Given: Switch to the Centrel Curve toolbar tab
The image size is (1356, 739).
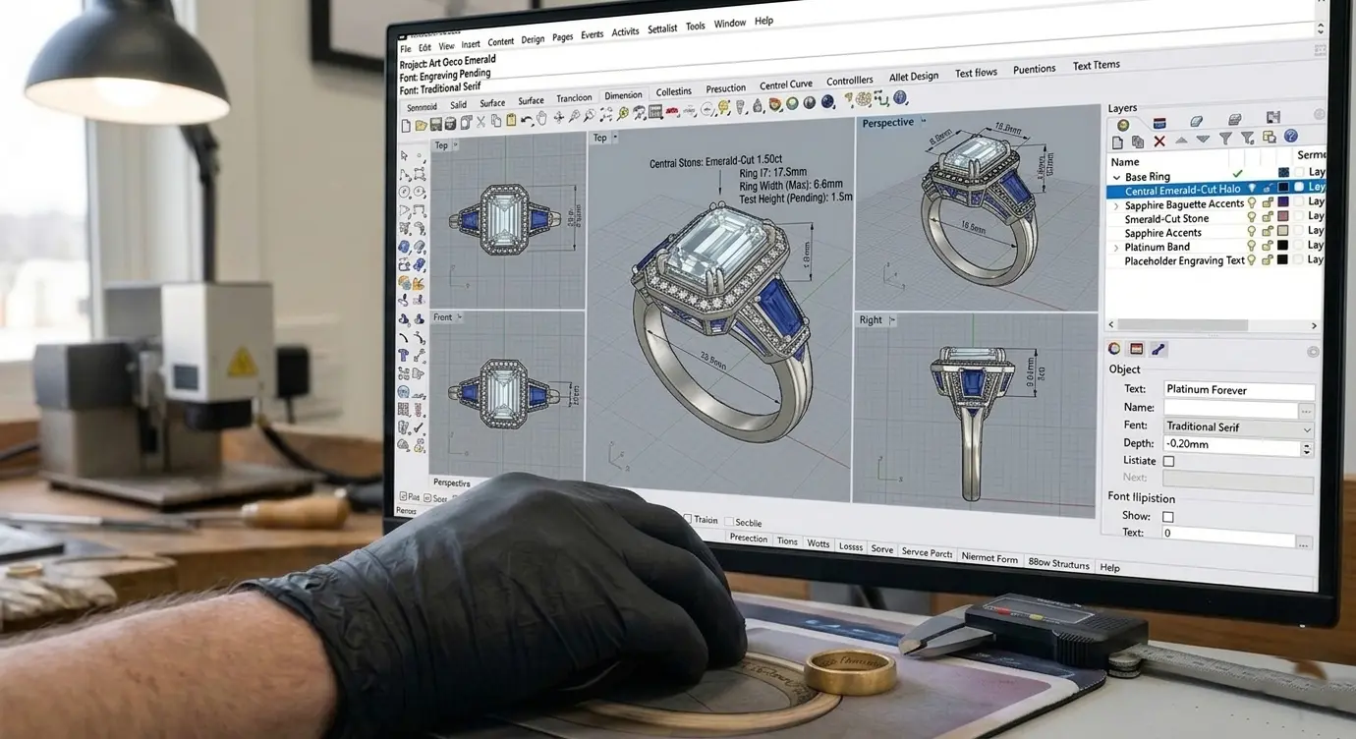Looking at the screenshot, I should pos(786,85).
